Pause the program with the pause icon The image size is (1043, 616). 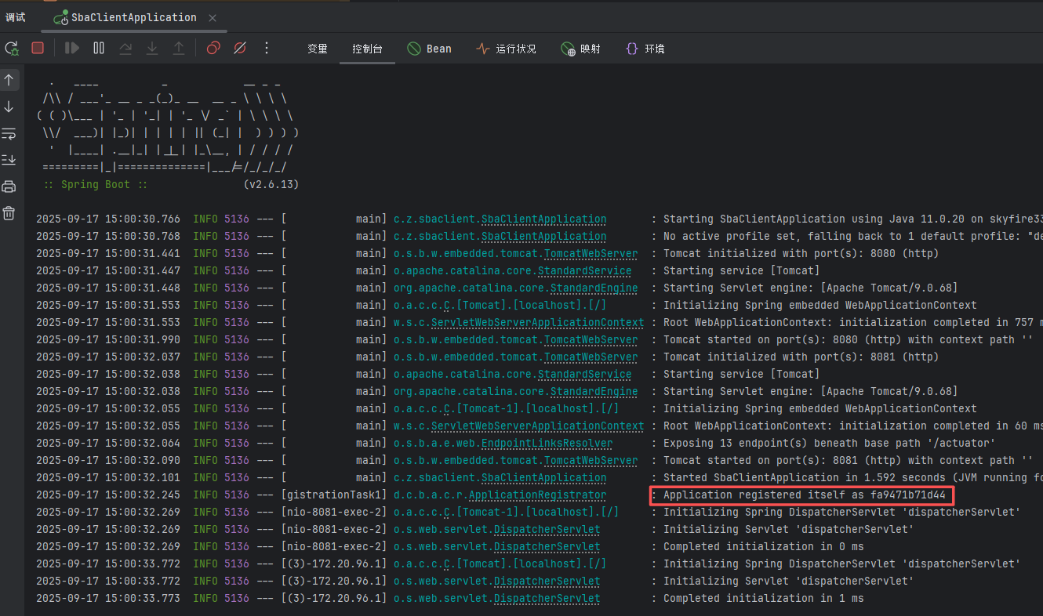(x=99, y=49)
